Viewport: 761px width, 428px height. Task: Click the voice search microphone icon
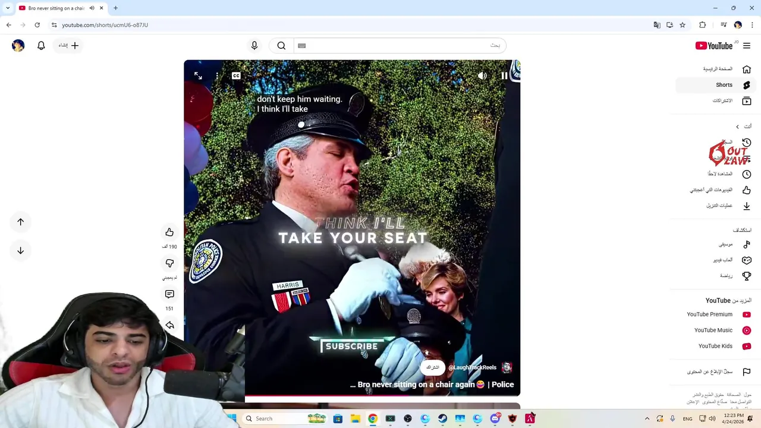pos(254,45)
